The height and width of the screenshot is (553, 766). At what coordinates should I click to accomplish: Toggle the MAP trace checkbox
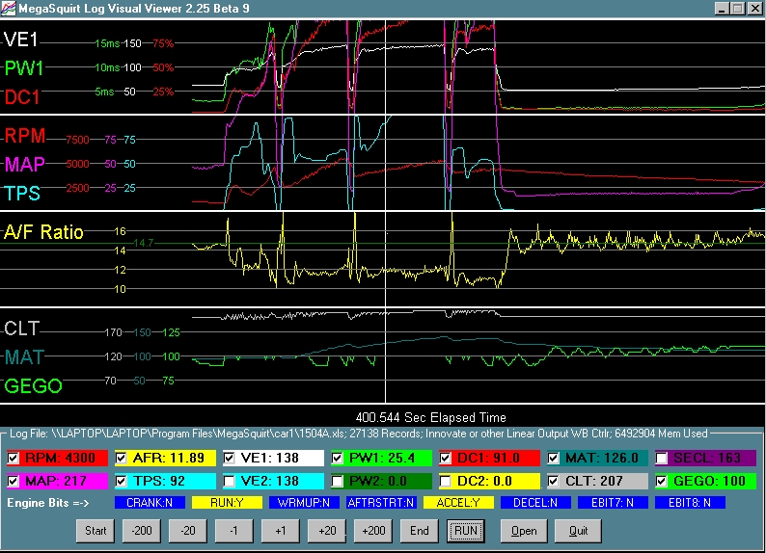(x=14, y=482)
